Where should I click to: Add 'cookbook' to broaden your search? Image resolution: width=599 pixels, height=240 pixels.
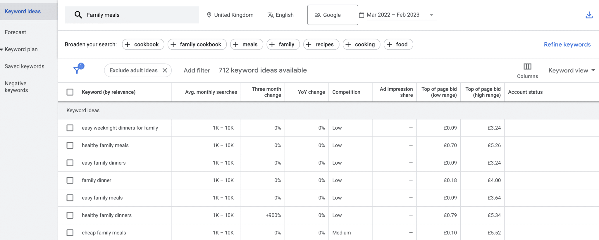(143, 44)
